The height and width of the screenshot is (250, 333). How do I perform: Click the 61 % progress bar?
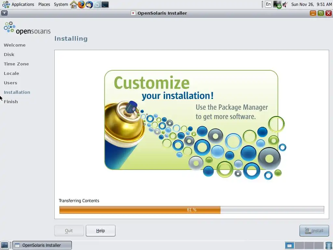[192, 210]
